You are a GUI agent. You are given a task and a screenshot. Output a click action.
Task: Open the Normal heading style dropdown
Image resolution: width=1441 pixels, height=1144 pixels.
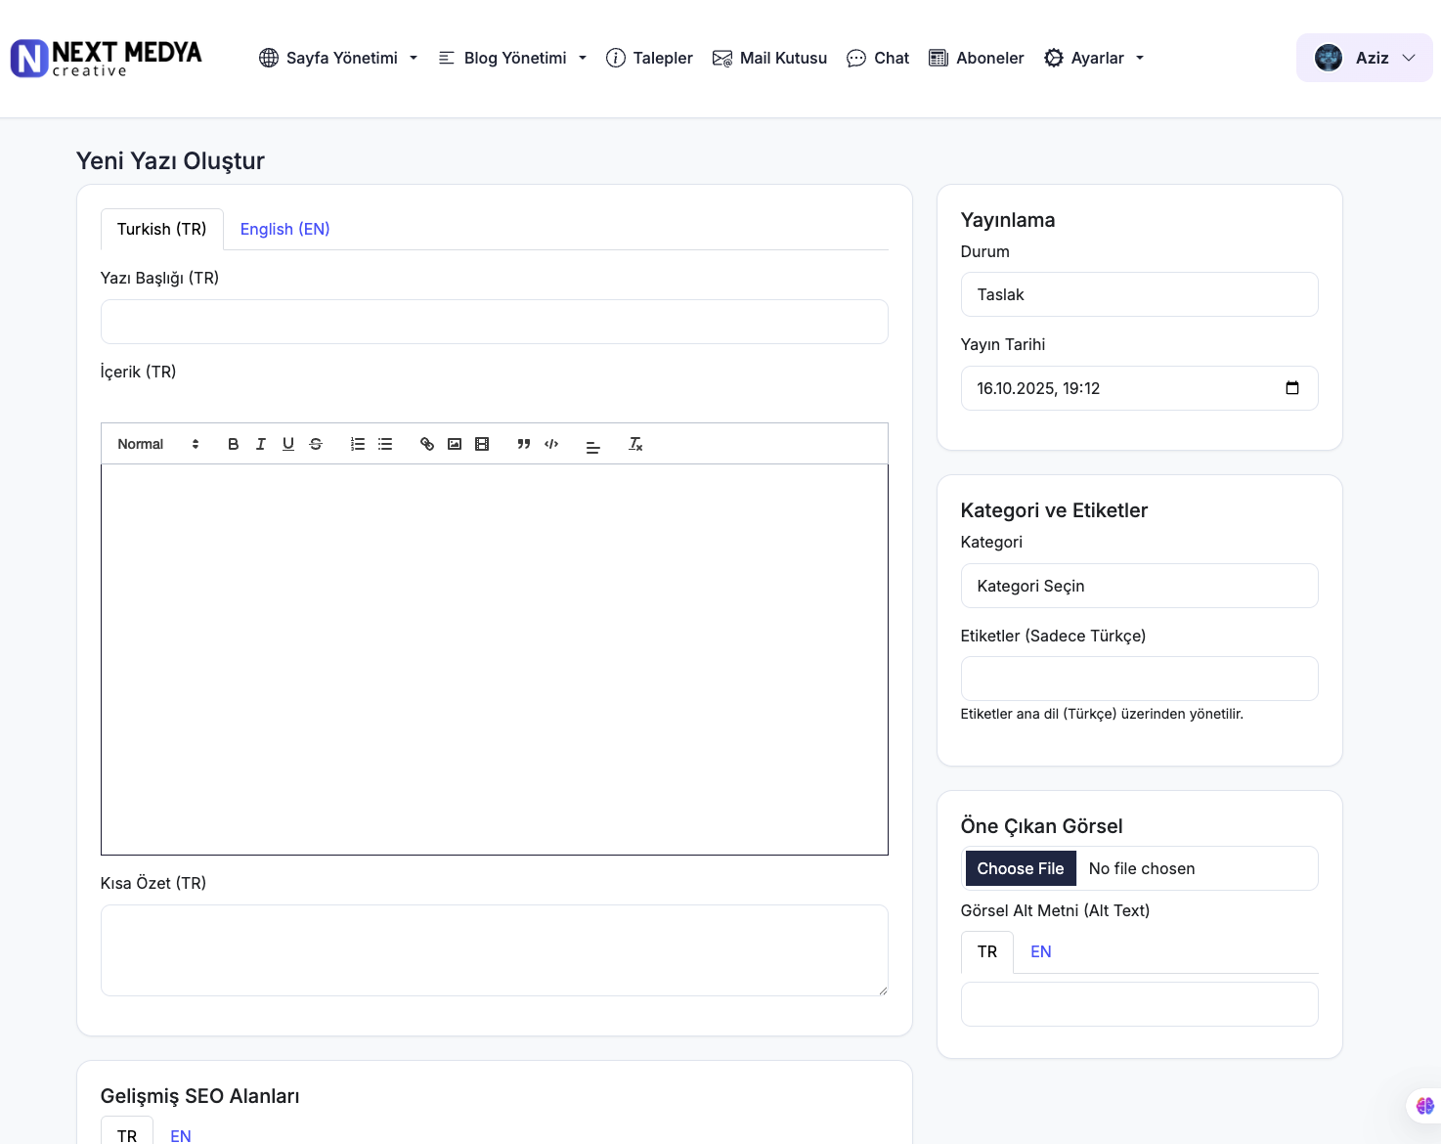pyautogui.click(x=157, y=444)
